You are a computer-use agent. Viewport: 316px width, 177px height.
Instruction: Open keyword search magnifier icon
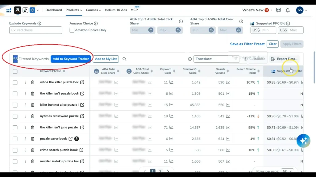click(x=124, y=59)
